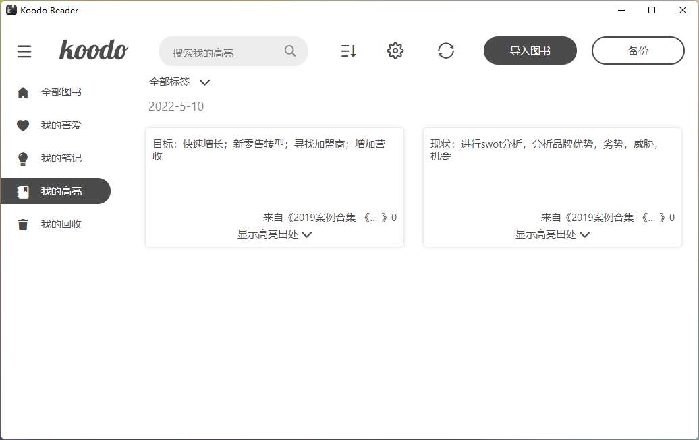Image resolution: width=699 pixels, height=440 pixels.
Task: Open the hamburger navigation menu
Action: tap(24, 51)
